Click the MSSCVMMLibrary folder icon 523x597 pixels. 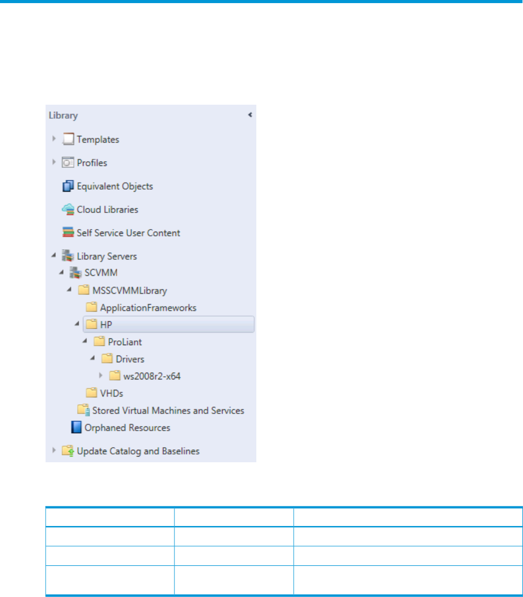[84, 290]
